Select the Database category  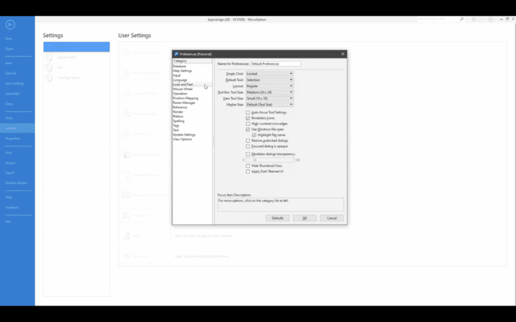[179, 66]
